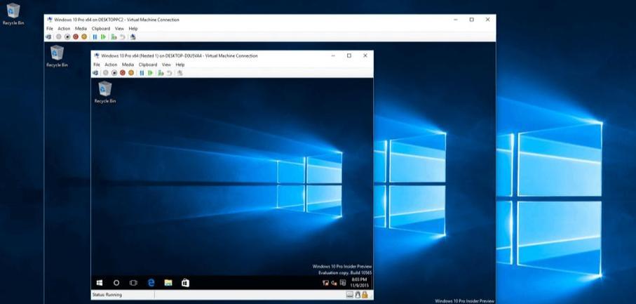Close the Nested 1 Virtual Machine Connection window
This screenshot has height=304, width=636.
(365, 55)
